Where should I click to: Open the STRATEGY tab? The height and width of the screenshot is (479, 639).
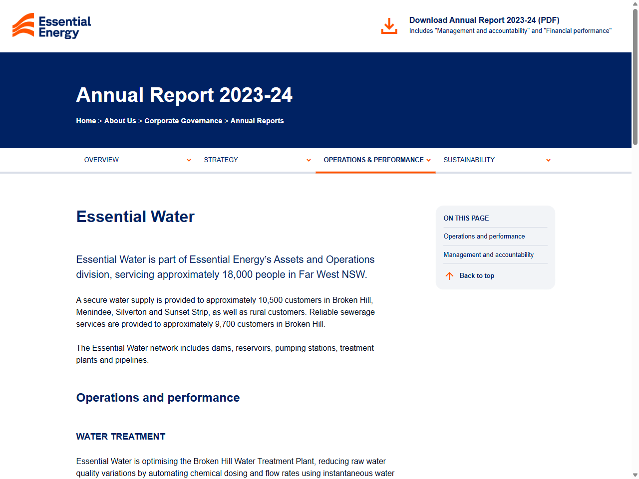[x=221, y=160]
